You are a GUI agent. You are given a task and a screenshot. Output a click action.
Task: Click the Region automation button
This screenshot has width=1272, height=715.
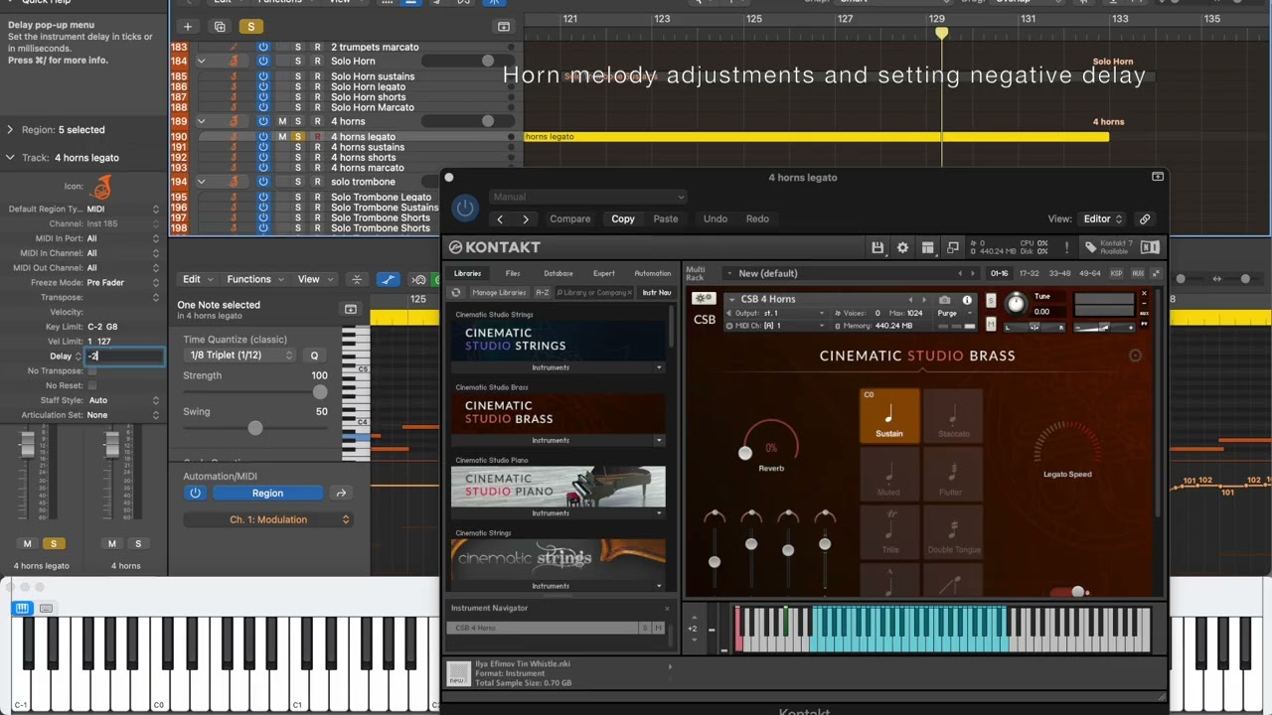(267, 493)
